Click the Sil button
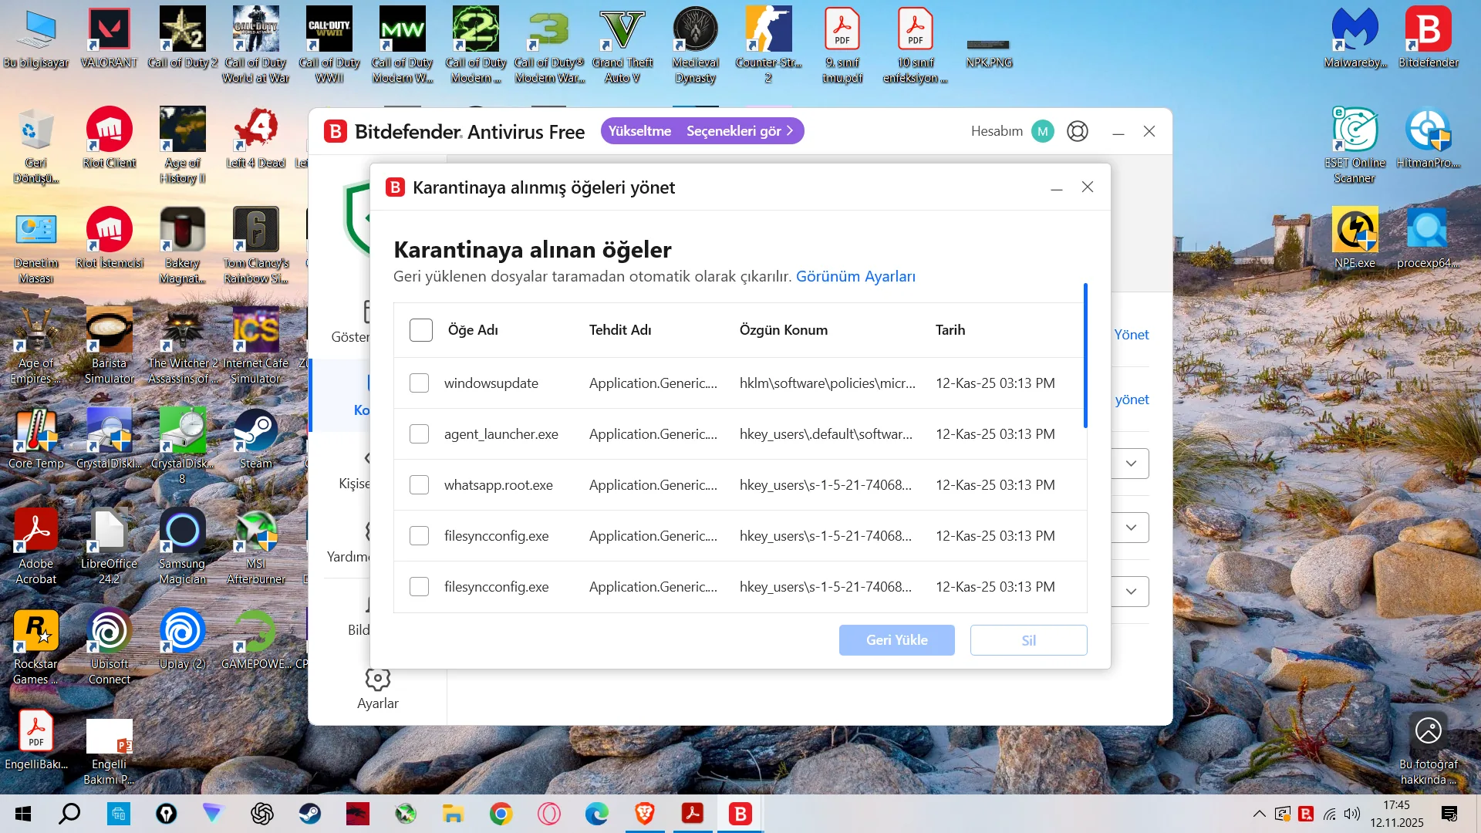Viewport: 1481px width, 833px height. [x=1029, y=640]
